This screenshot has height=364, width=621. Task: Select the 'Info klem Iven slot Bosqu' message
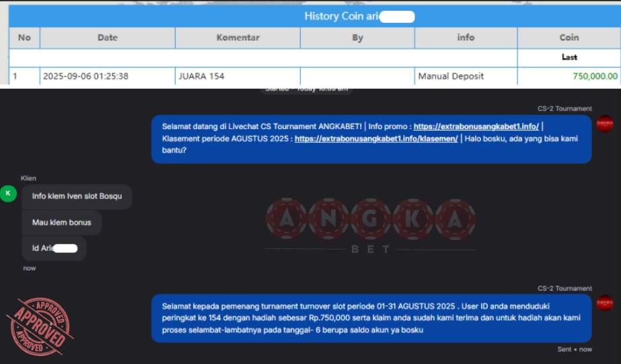coord(77,196)
